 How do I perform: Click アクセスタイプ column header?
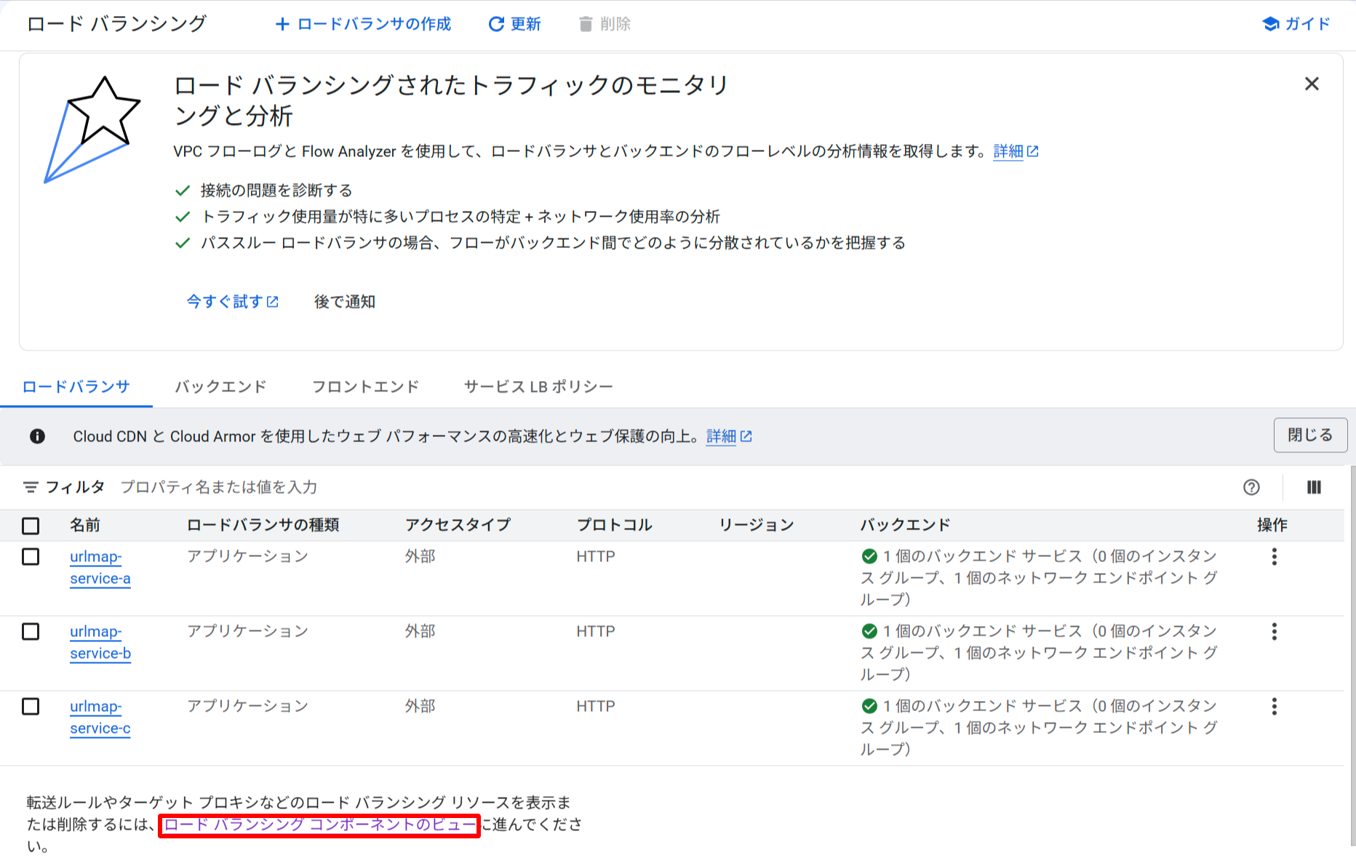(458, 525)
